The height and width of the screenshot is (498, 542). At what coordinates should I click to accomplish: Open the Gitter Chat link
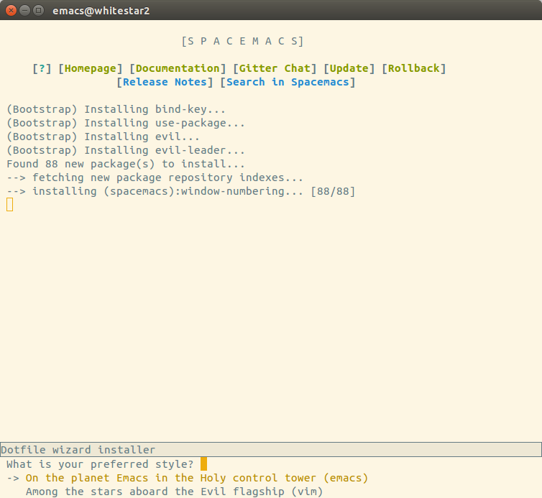(x=275, y=68)
